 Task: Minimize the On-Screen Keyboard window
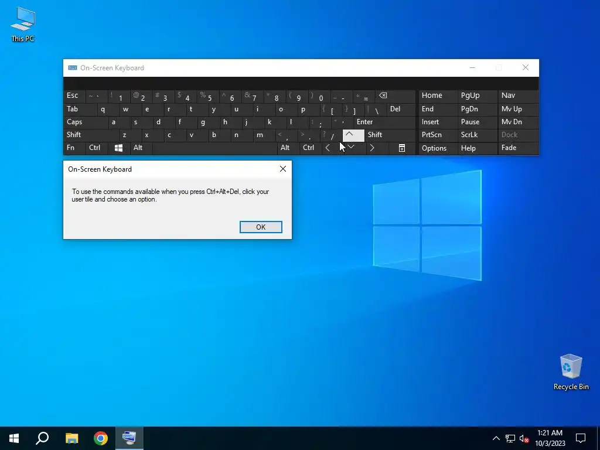[x=473, y=68]
